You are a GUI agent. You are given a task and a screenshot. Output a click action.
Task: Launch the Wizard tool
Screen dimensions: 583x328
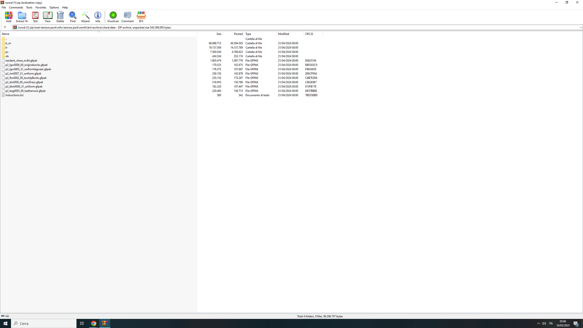coord(85,17)
